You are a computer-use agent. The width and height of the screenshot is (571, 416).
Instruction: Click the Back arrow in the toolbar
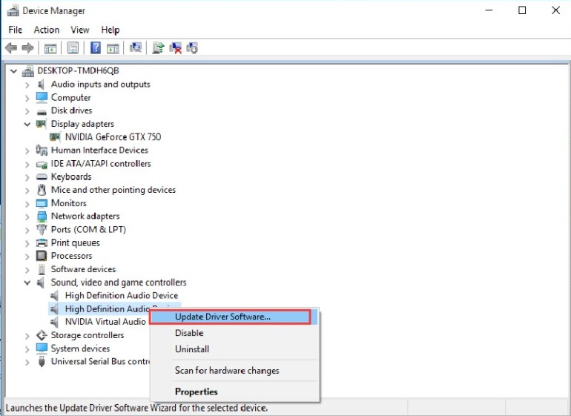(11, 48)
